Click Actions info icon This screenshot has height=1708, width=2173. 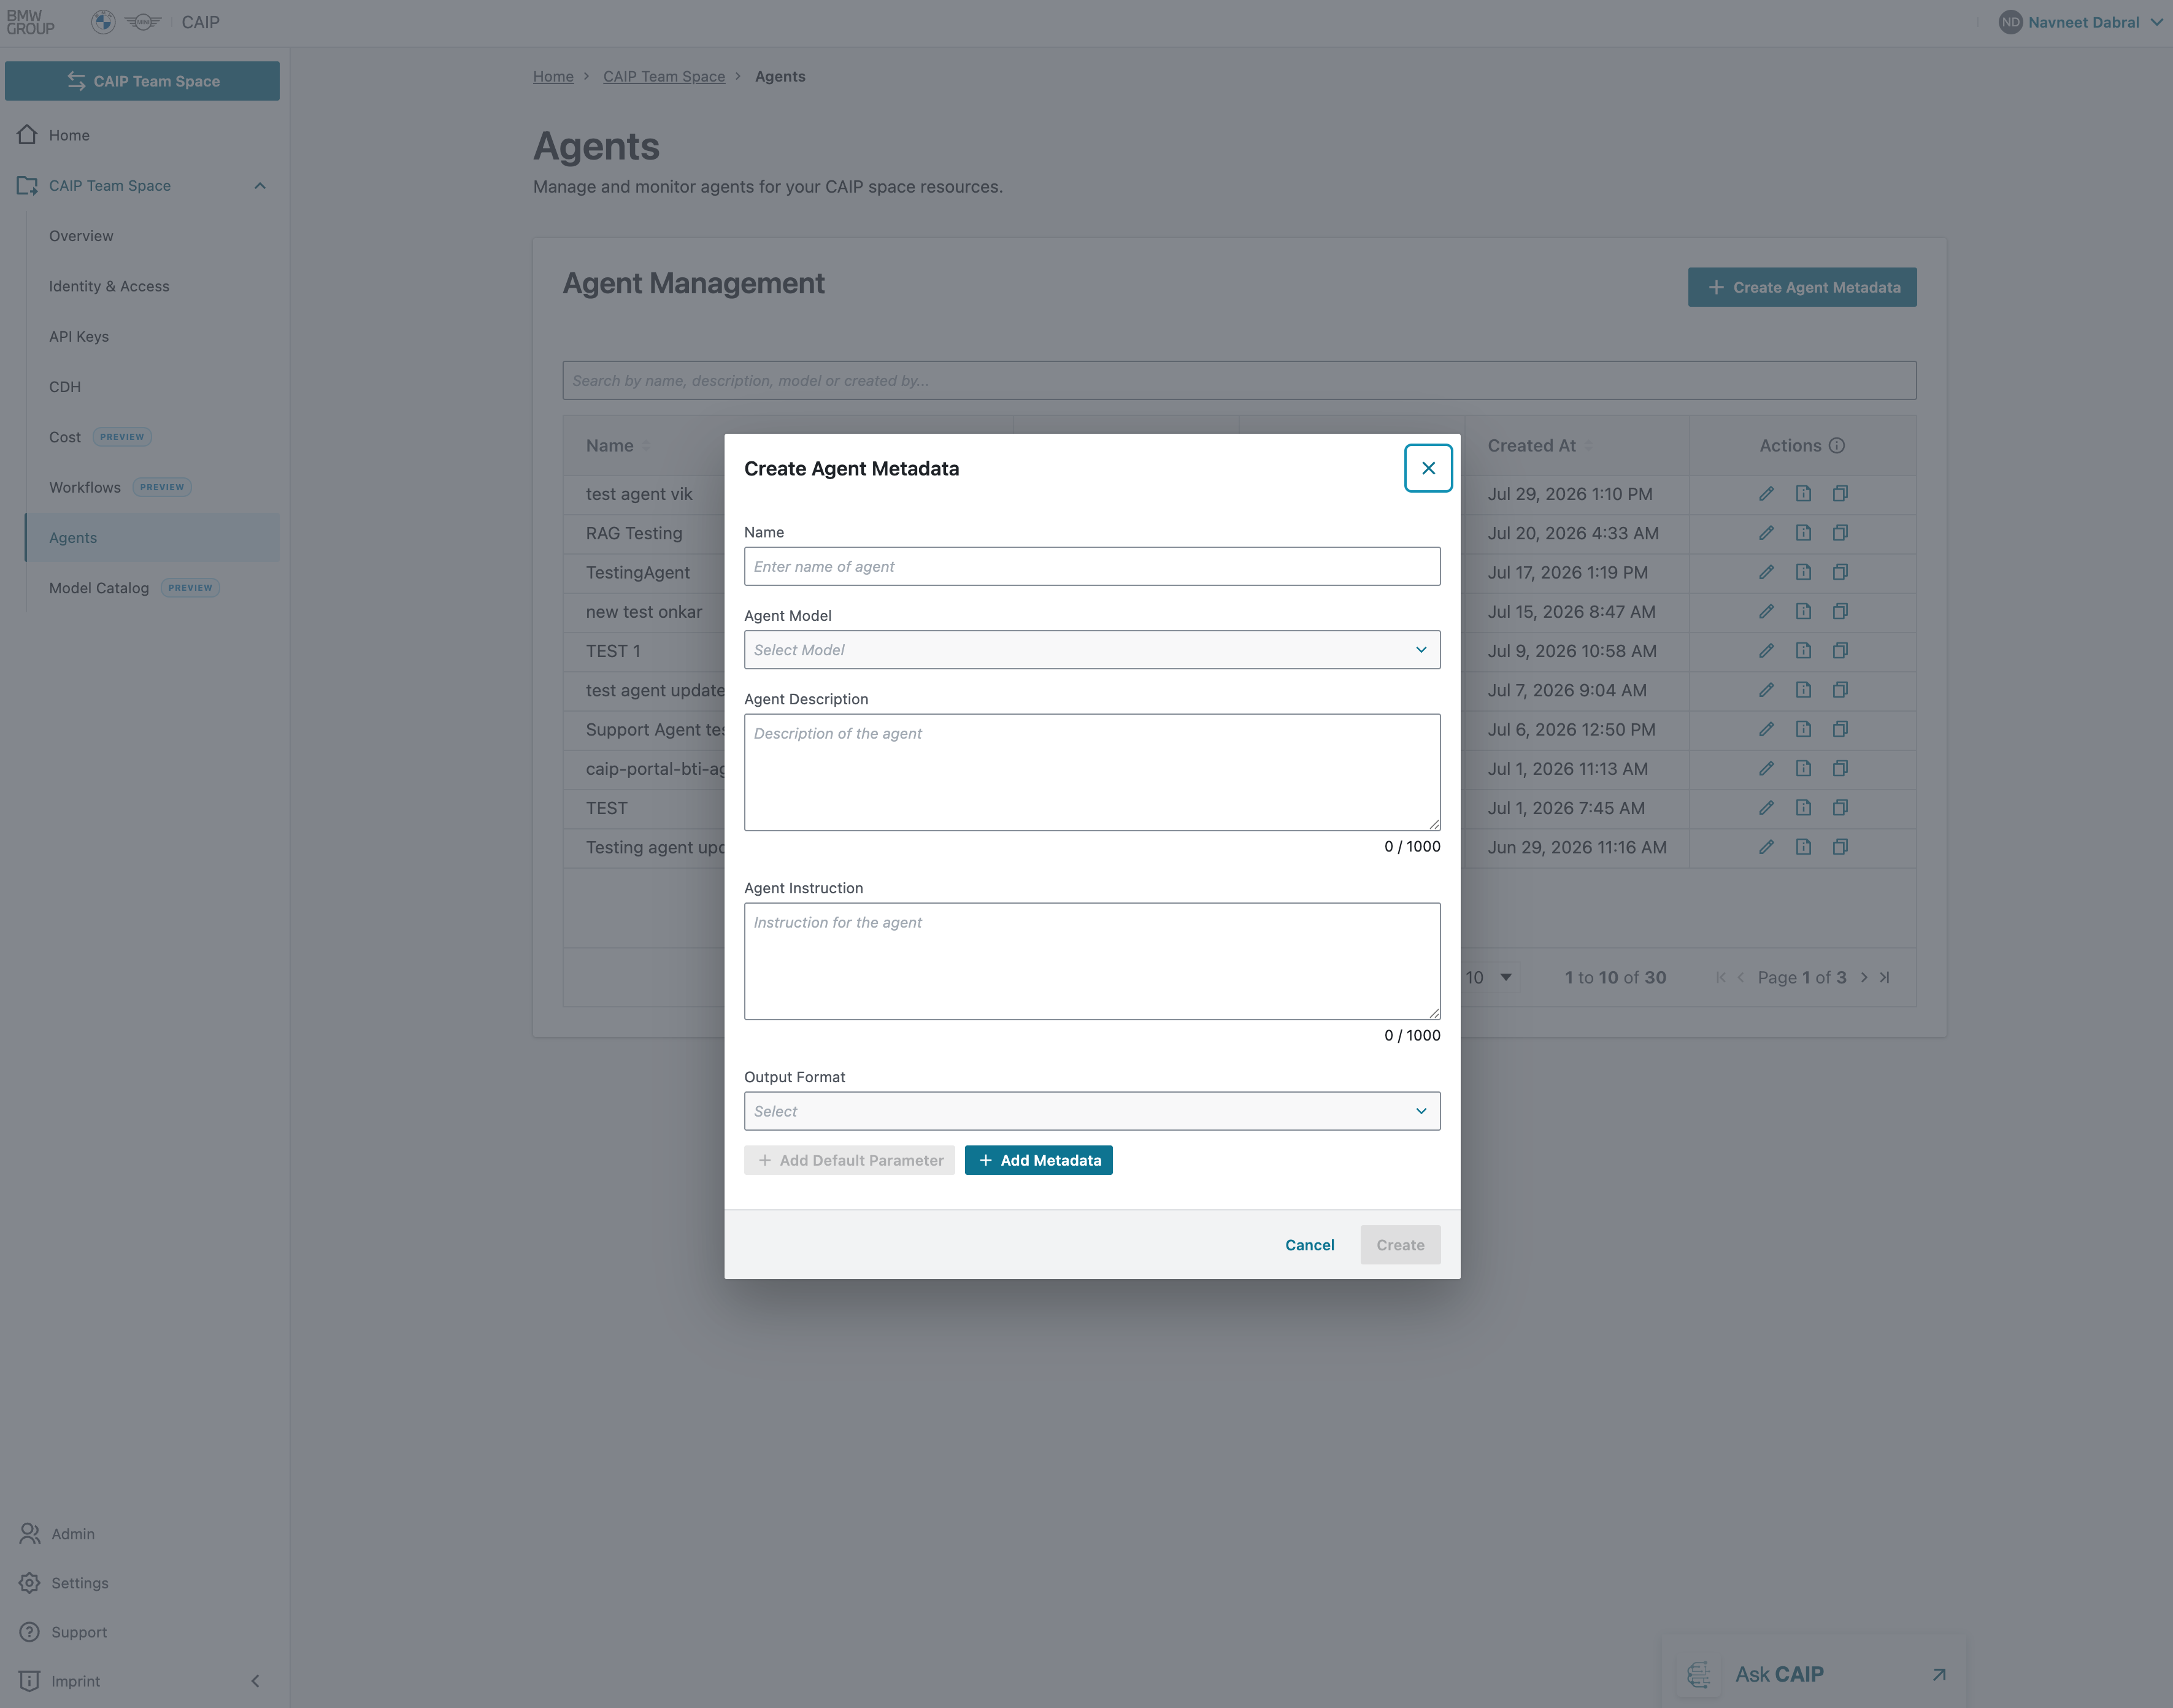point(1836,446)
